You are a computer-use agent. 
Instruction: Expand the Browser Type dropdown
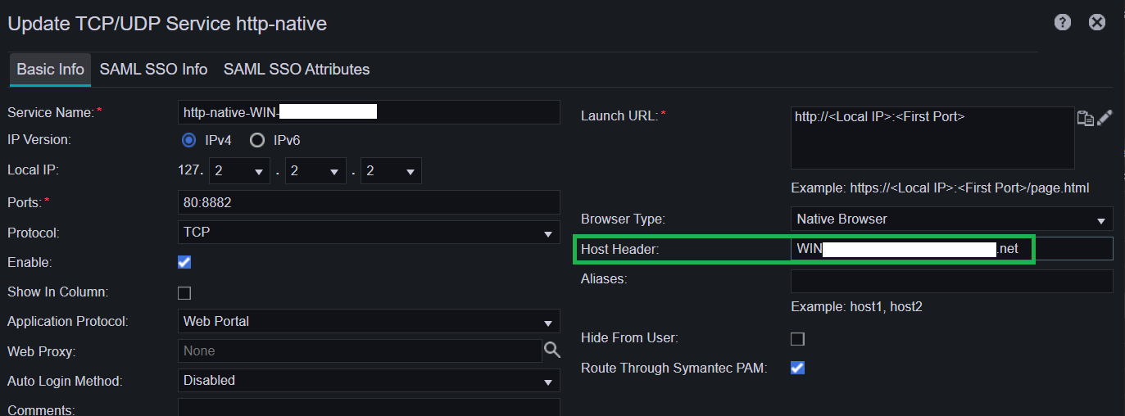pos(951,219)
